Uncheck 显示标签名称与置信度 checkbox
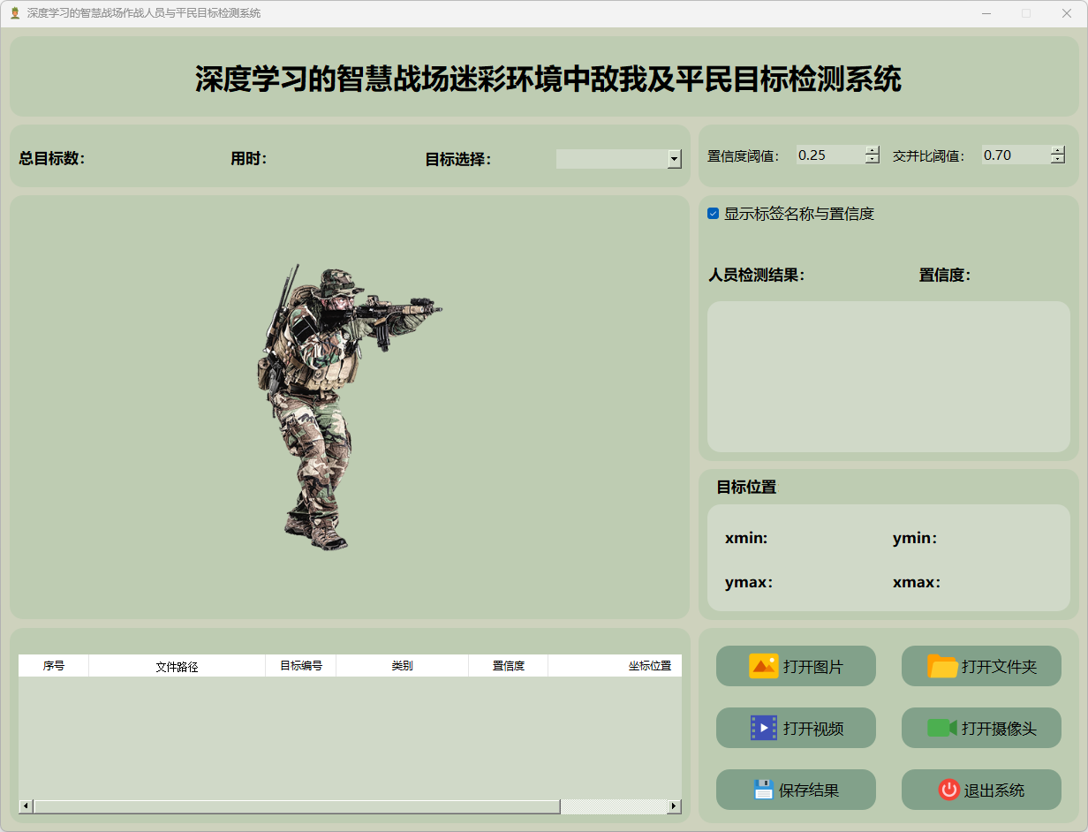Screen dimensions: 1088x832 [x=714, y=214]
